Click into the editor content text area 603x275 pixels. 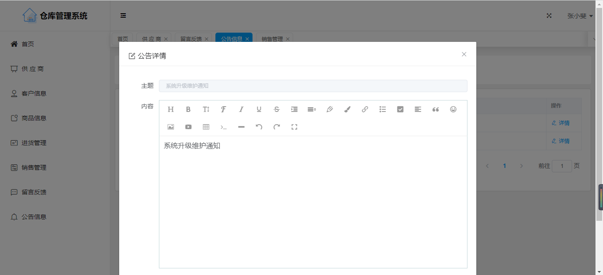313,202
